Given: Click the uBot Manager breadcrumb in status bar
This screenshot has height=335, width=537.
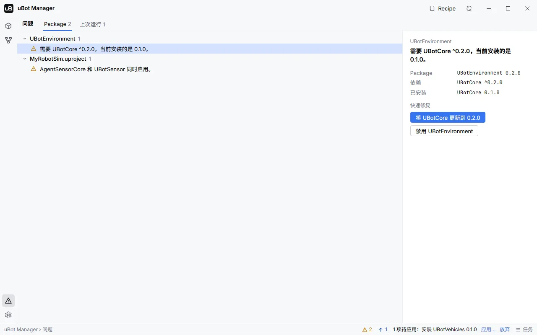Looking at the screenshot, I should click(21, 330).
